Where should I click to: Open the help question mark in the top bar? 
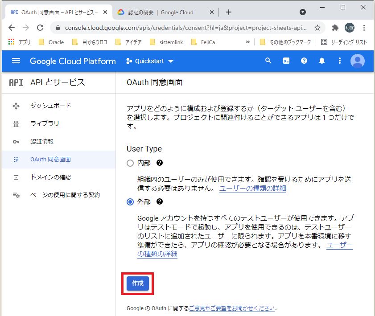pos(304,61)
